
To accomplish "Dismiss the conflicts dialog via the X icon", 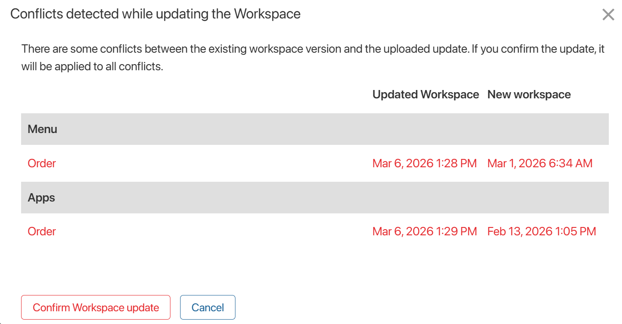I will pyautogui.click(x=608, y=14).
